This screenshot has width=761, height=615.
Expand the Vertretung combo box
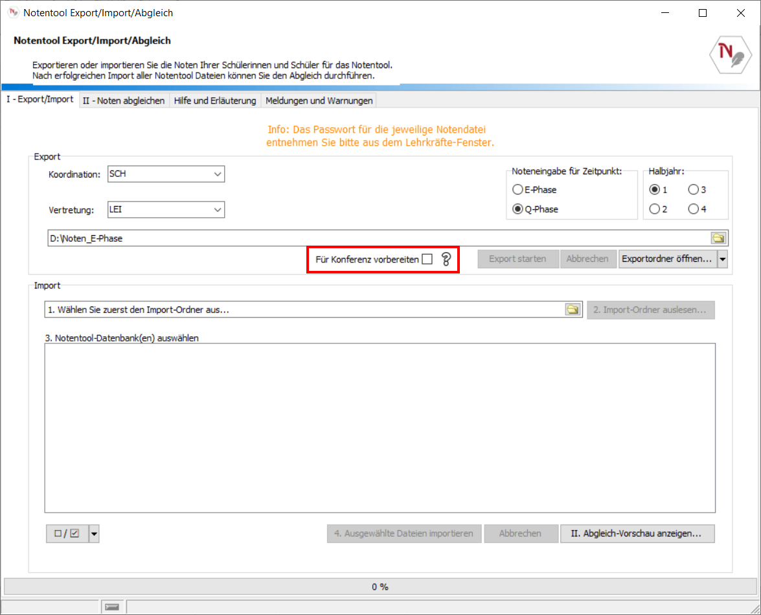(217, 210)
